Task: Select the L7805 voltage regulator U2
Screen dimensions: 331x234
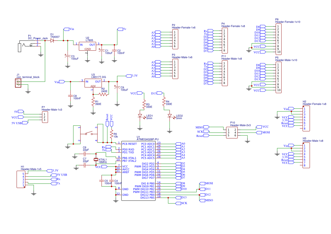Action: pos(87,46)
